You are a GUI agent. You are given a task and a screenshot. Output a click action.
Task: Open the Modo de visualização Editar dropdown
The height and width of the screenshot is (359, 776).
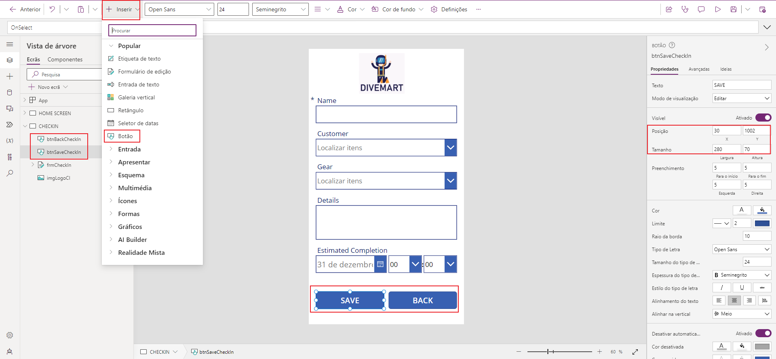click(742, 98)
